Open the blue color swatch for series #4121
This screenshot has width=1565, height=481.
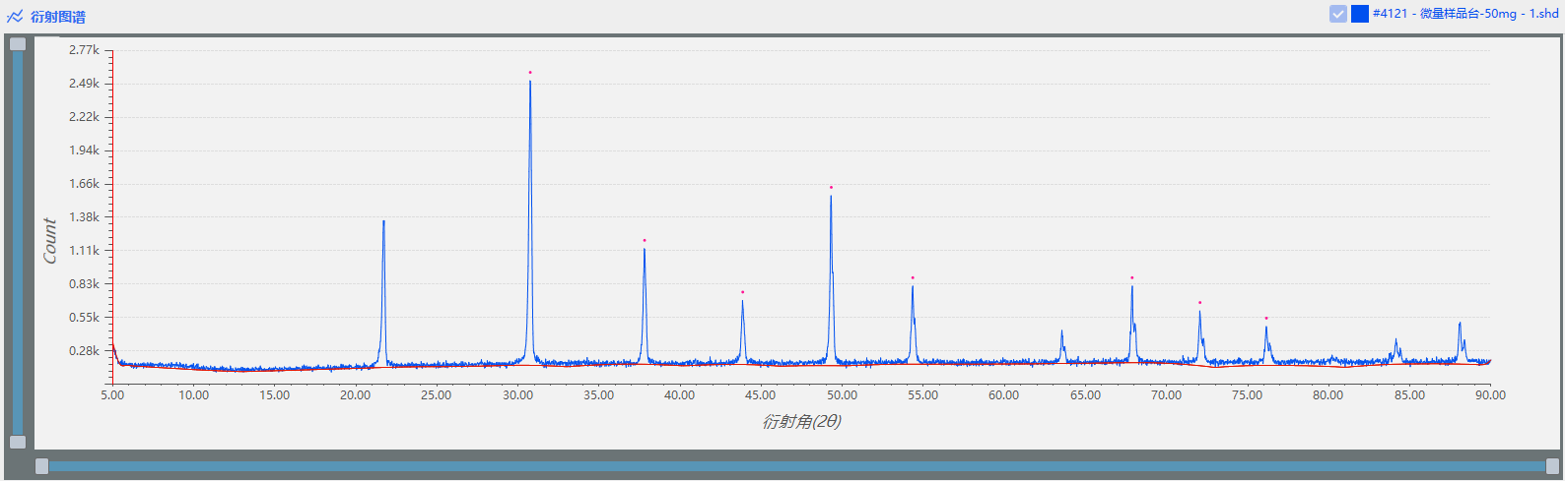[x=1360, y=14]
